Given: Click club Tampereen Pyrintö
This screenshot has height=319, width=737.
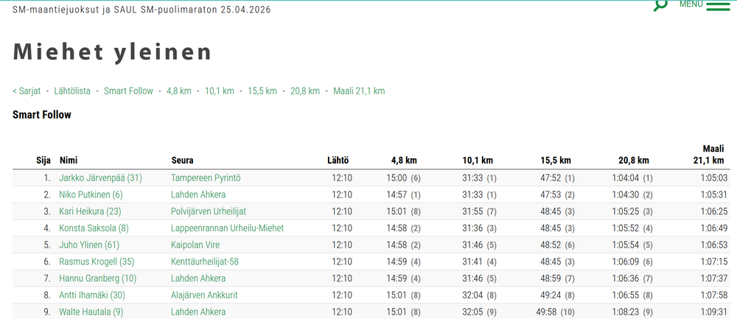Looking at the screenshot, I should click(206, 178).
